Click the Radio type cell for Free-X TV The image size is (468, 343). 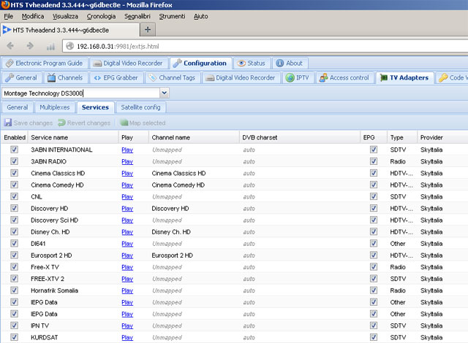tap(398, 267)
